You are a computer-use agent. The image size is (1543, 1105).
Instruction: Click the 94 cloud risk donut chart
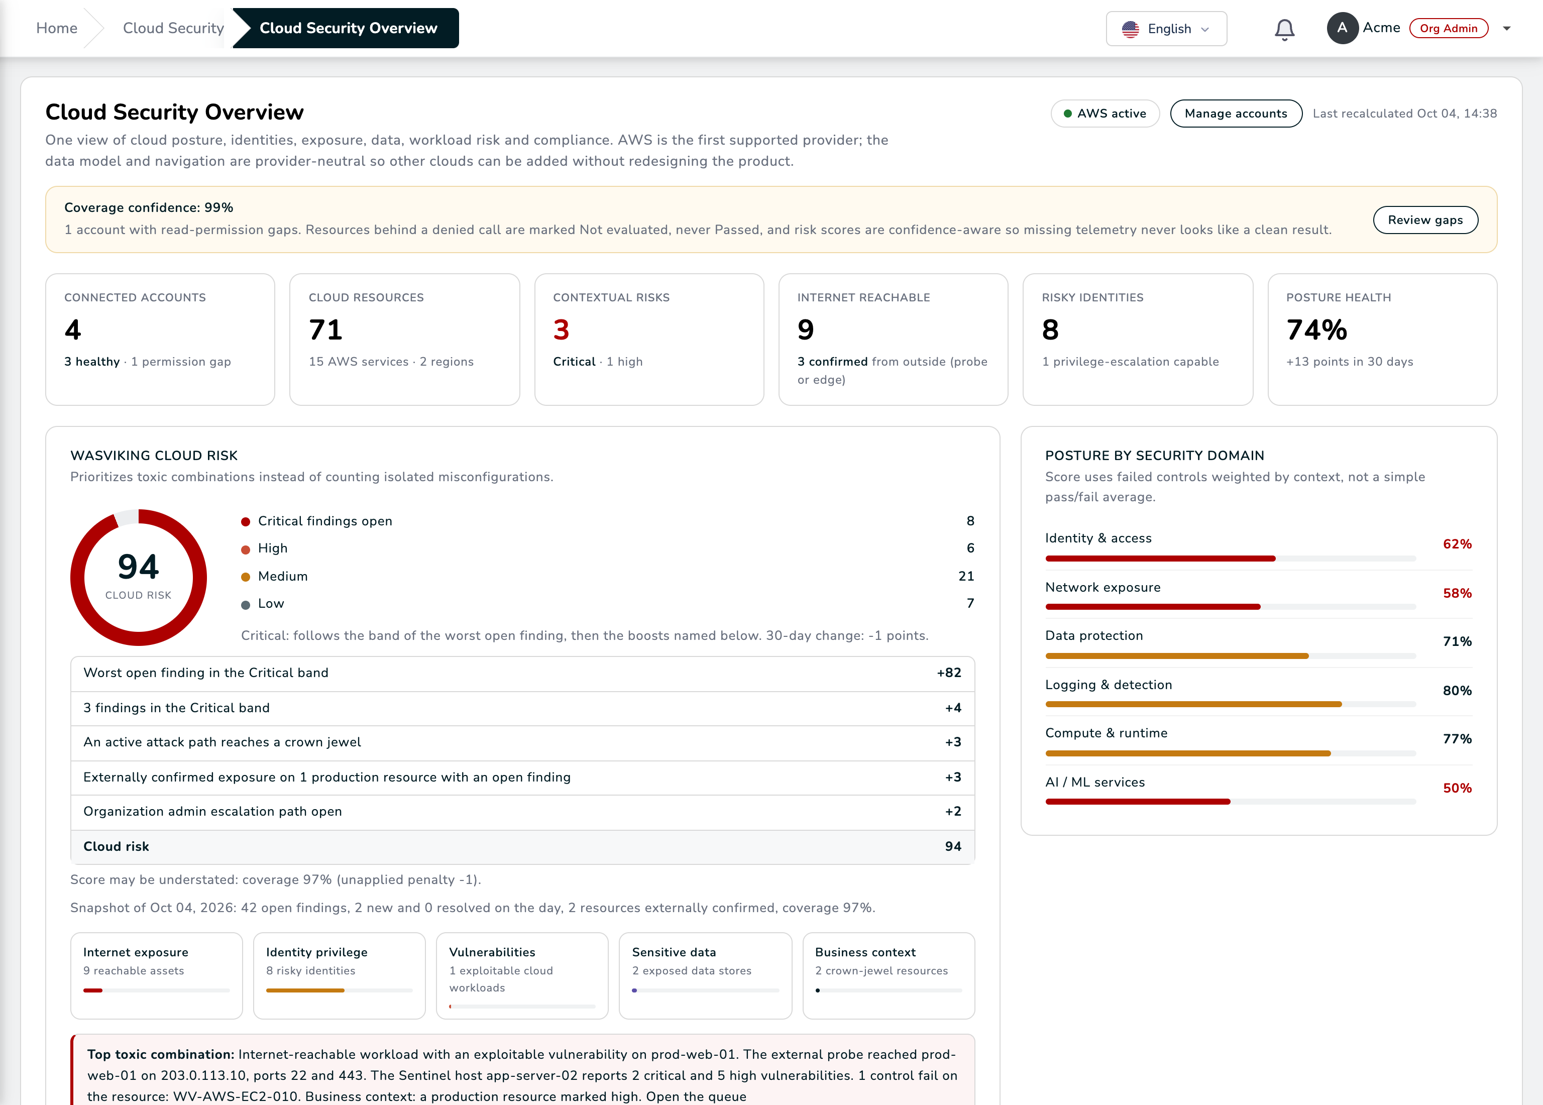tap(138, 577)
